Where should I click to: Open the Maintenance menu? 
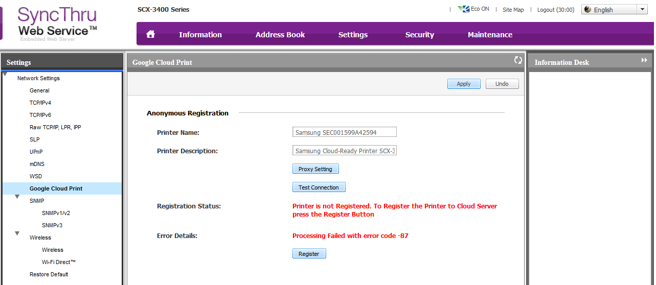(490, 35)
